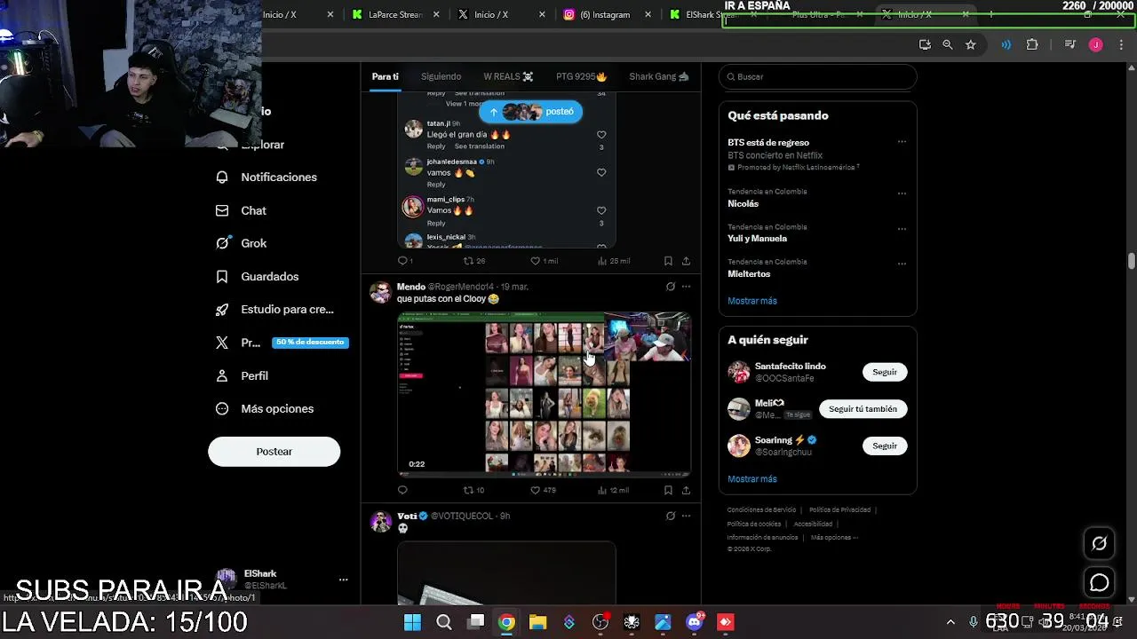The height and width of the screenshot is (639, 1137).
Task: Click the Buscar search field
Action: click(x=817, y=76)
